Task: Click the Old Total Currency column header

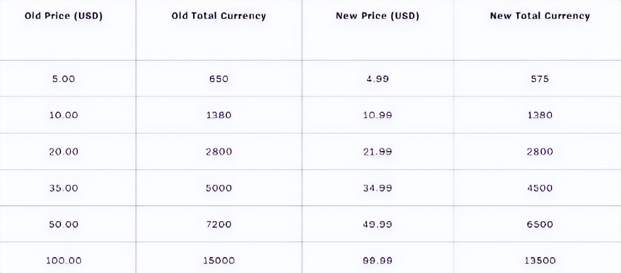Action: coord(218,16)
